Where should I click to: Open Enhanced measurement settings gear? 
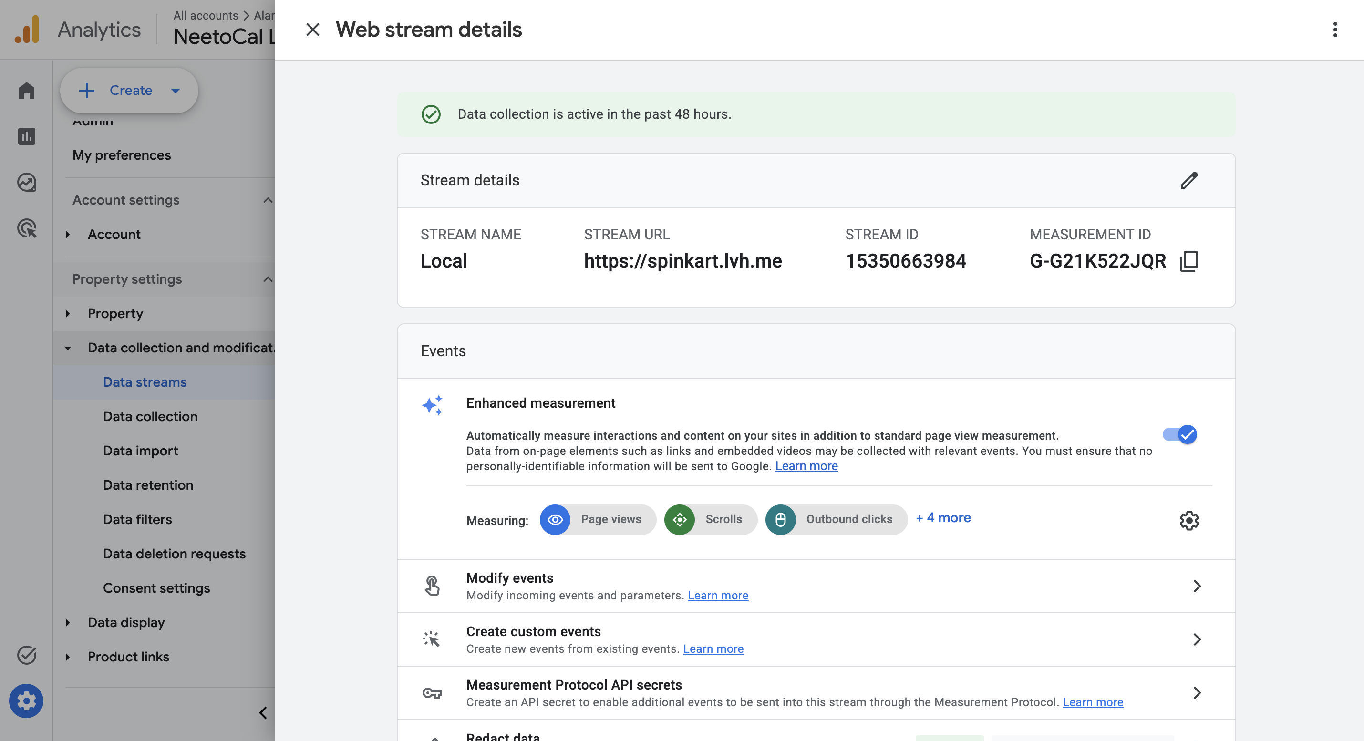(x=1189, y=520)
